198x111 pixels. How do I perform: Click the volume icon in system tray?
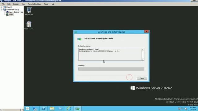tap(186, 109)
